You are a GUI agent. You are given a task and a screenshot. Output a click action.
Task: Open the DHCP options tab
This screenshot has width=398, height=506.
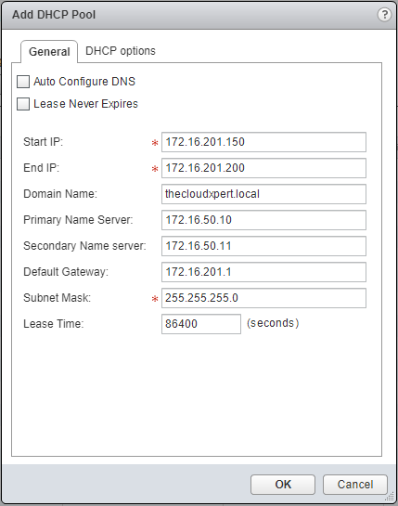(x=121, y=51)
